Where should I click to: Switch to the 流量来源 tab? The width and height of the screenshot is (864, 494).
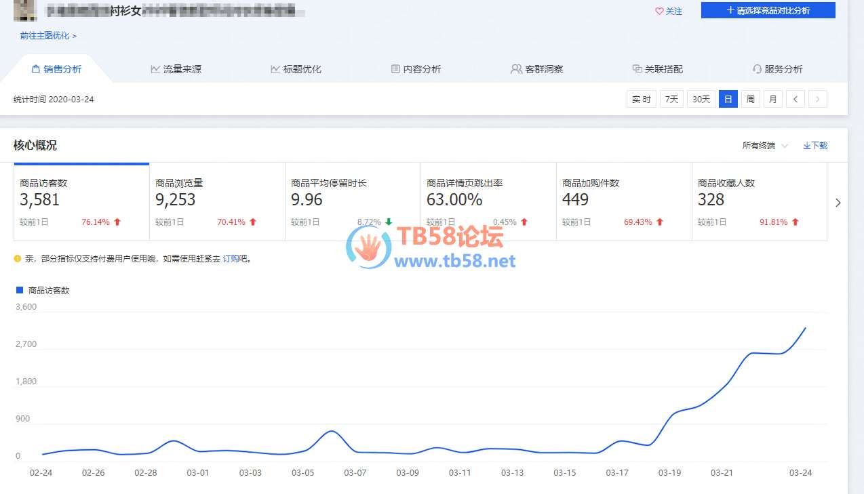[176, 69]
